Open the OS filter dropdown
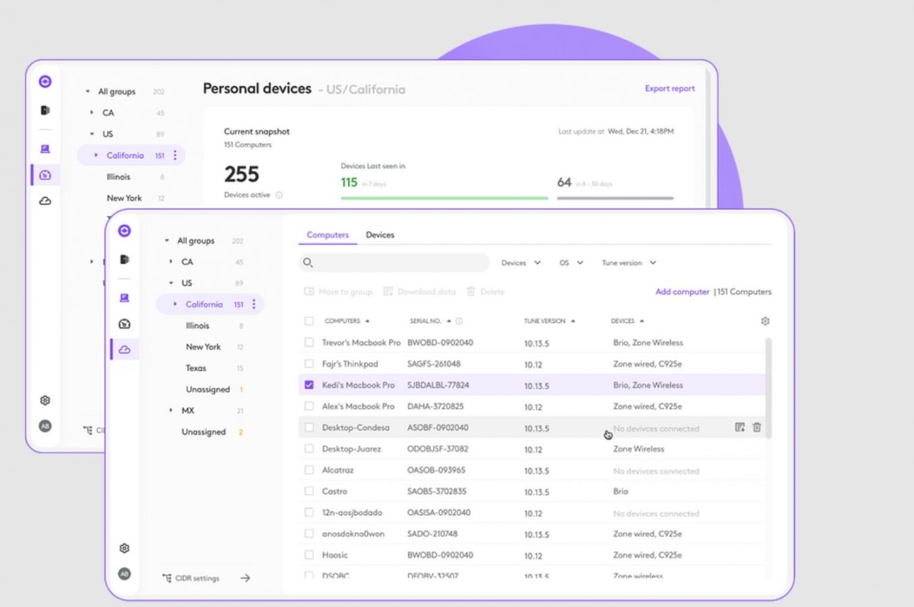 click(571, 263)
